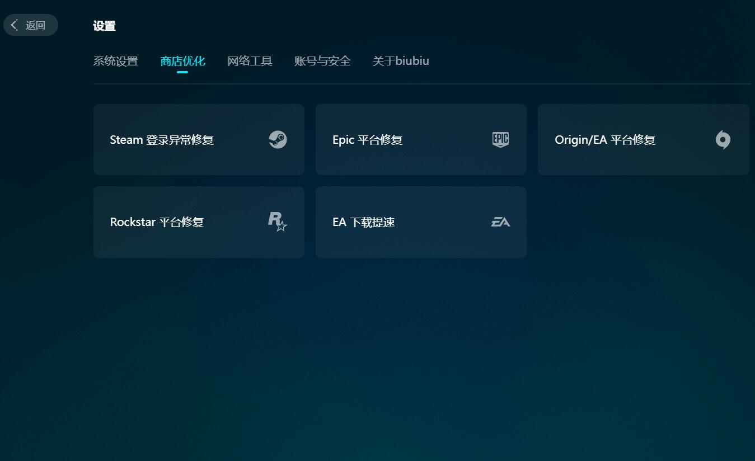Click the Steam logo icon
755x461 pixels.
[x=278, y=139]
